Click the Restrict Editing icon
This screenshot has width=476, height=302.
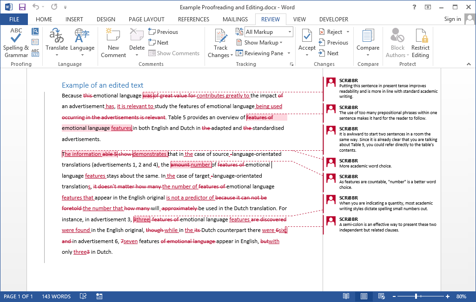point(420,42)
